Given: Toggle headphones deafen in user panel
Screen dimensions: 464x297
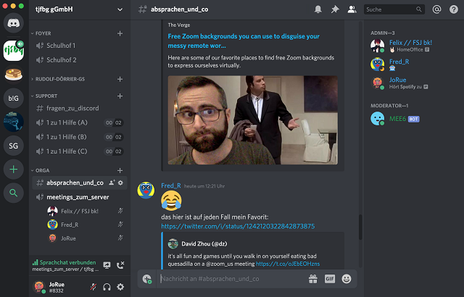Looking at the screenshot, I should [107, 287].
